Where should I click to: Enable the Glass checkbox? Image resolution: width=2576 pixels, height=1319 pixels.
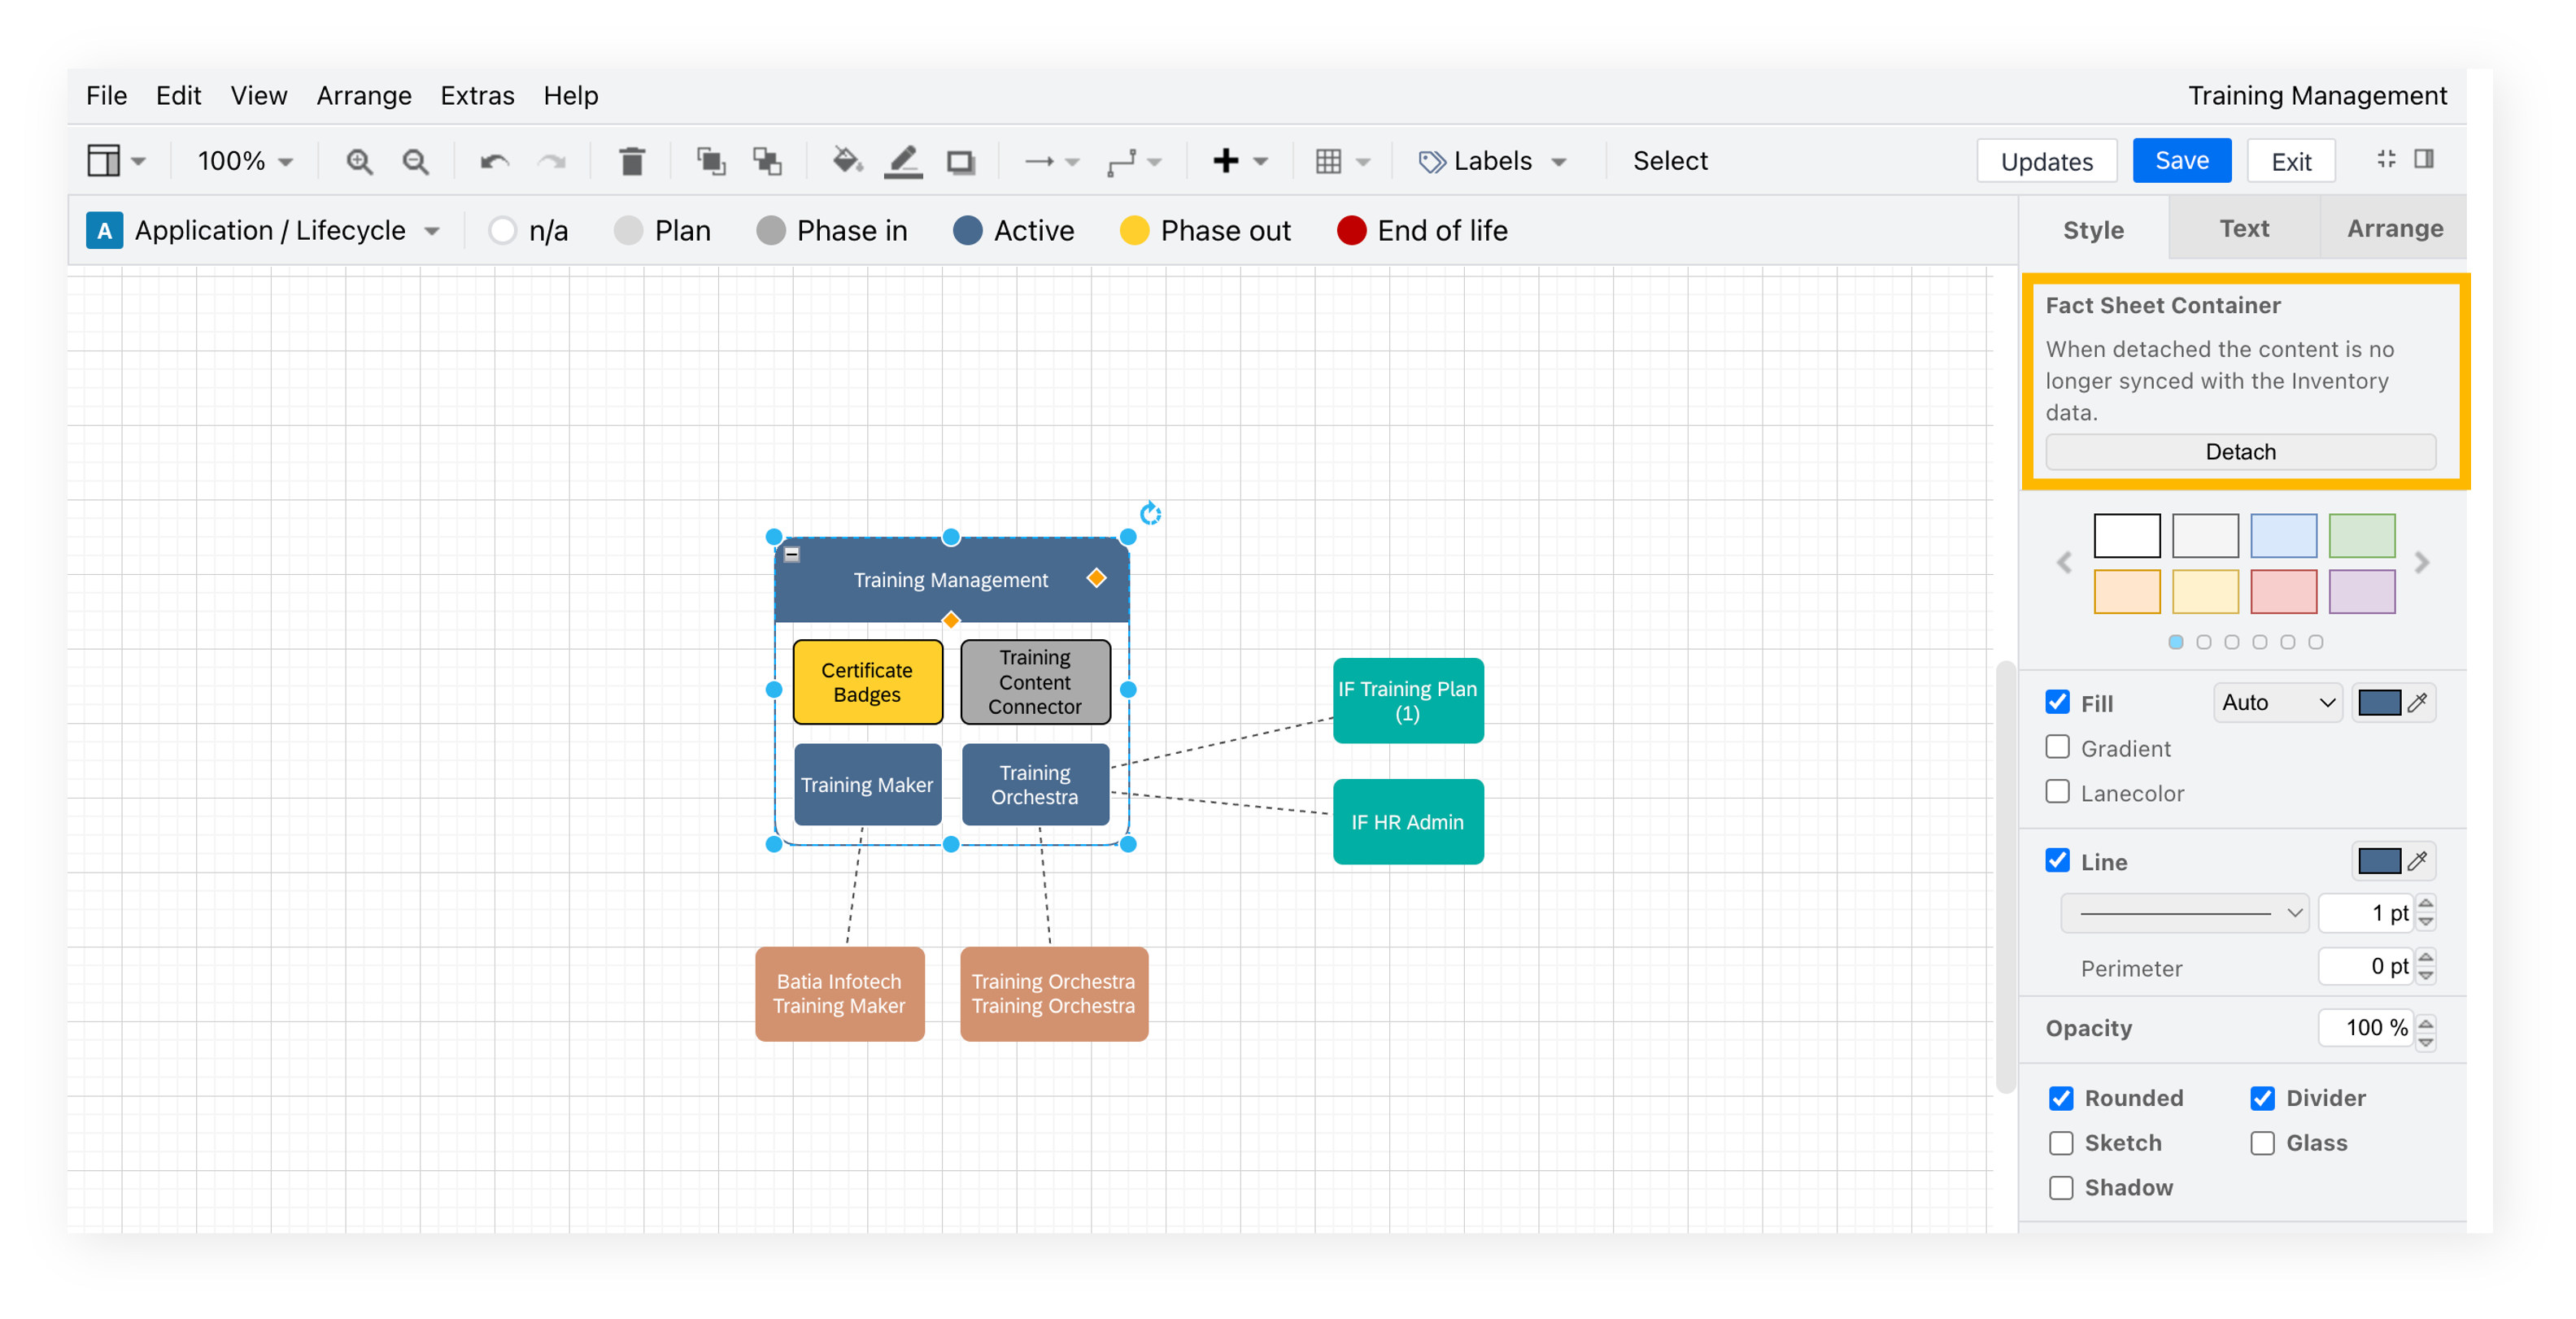2262,1143
